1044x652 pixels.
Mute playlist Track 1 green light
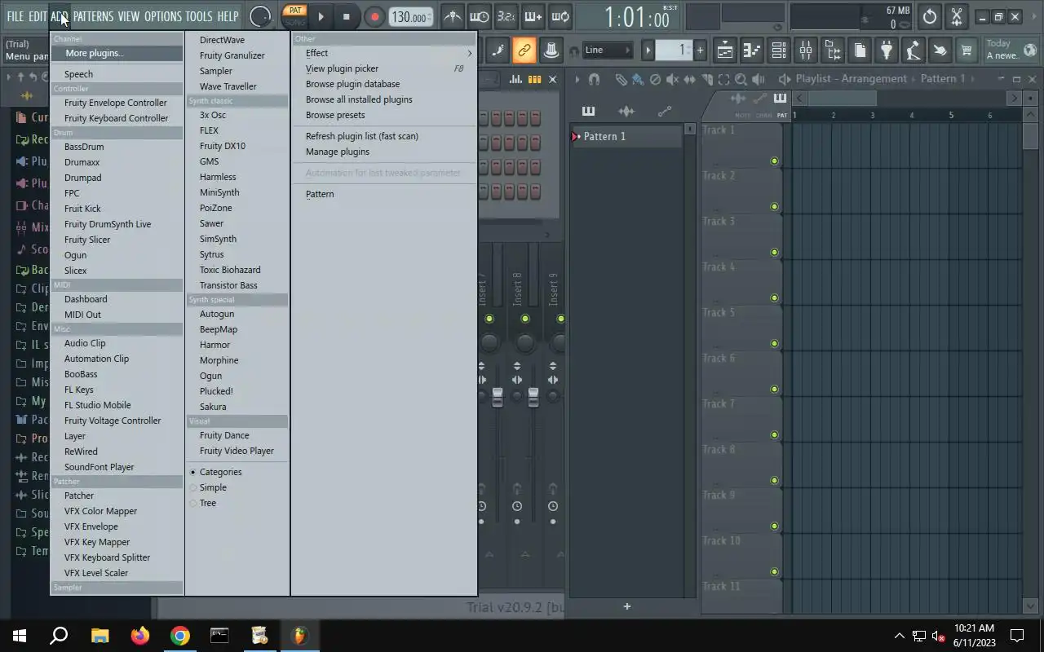(x=774, y=161)
